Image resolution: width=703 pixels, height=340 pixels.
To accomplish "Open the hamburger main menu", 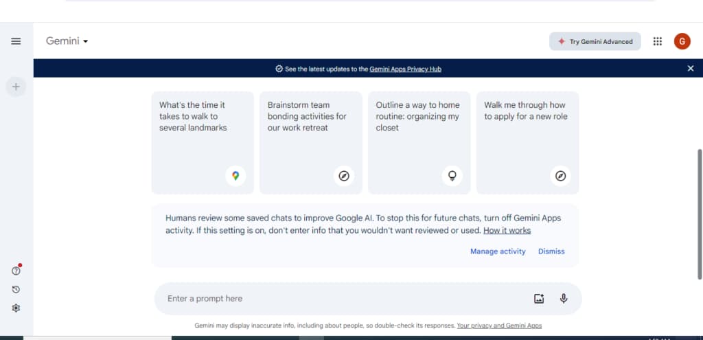I will click(x=16, y=41).
